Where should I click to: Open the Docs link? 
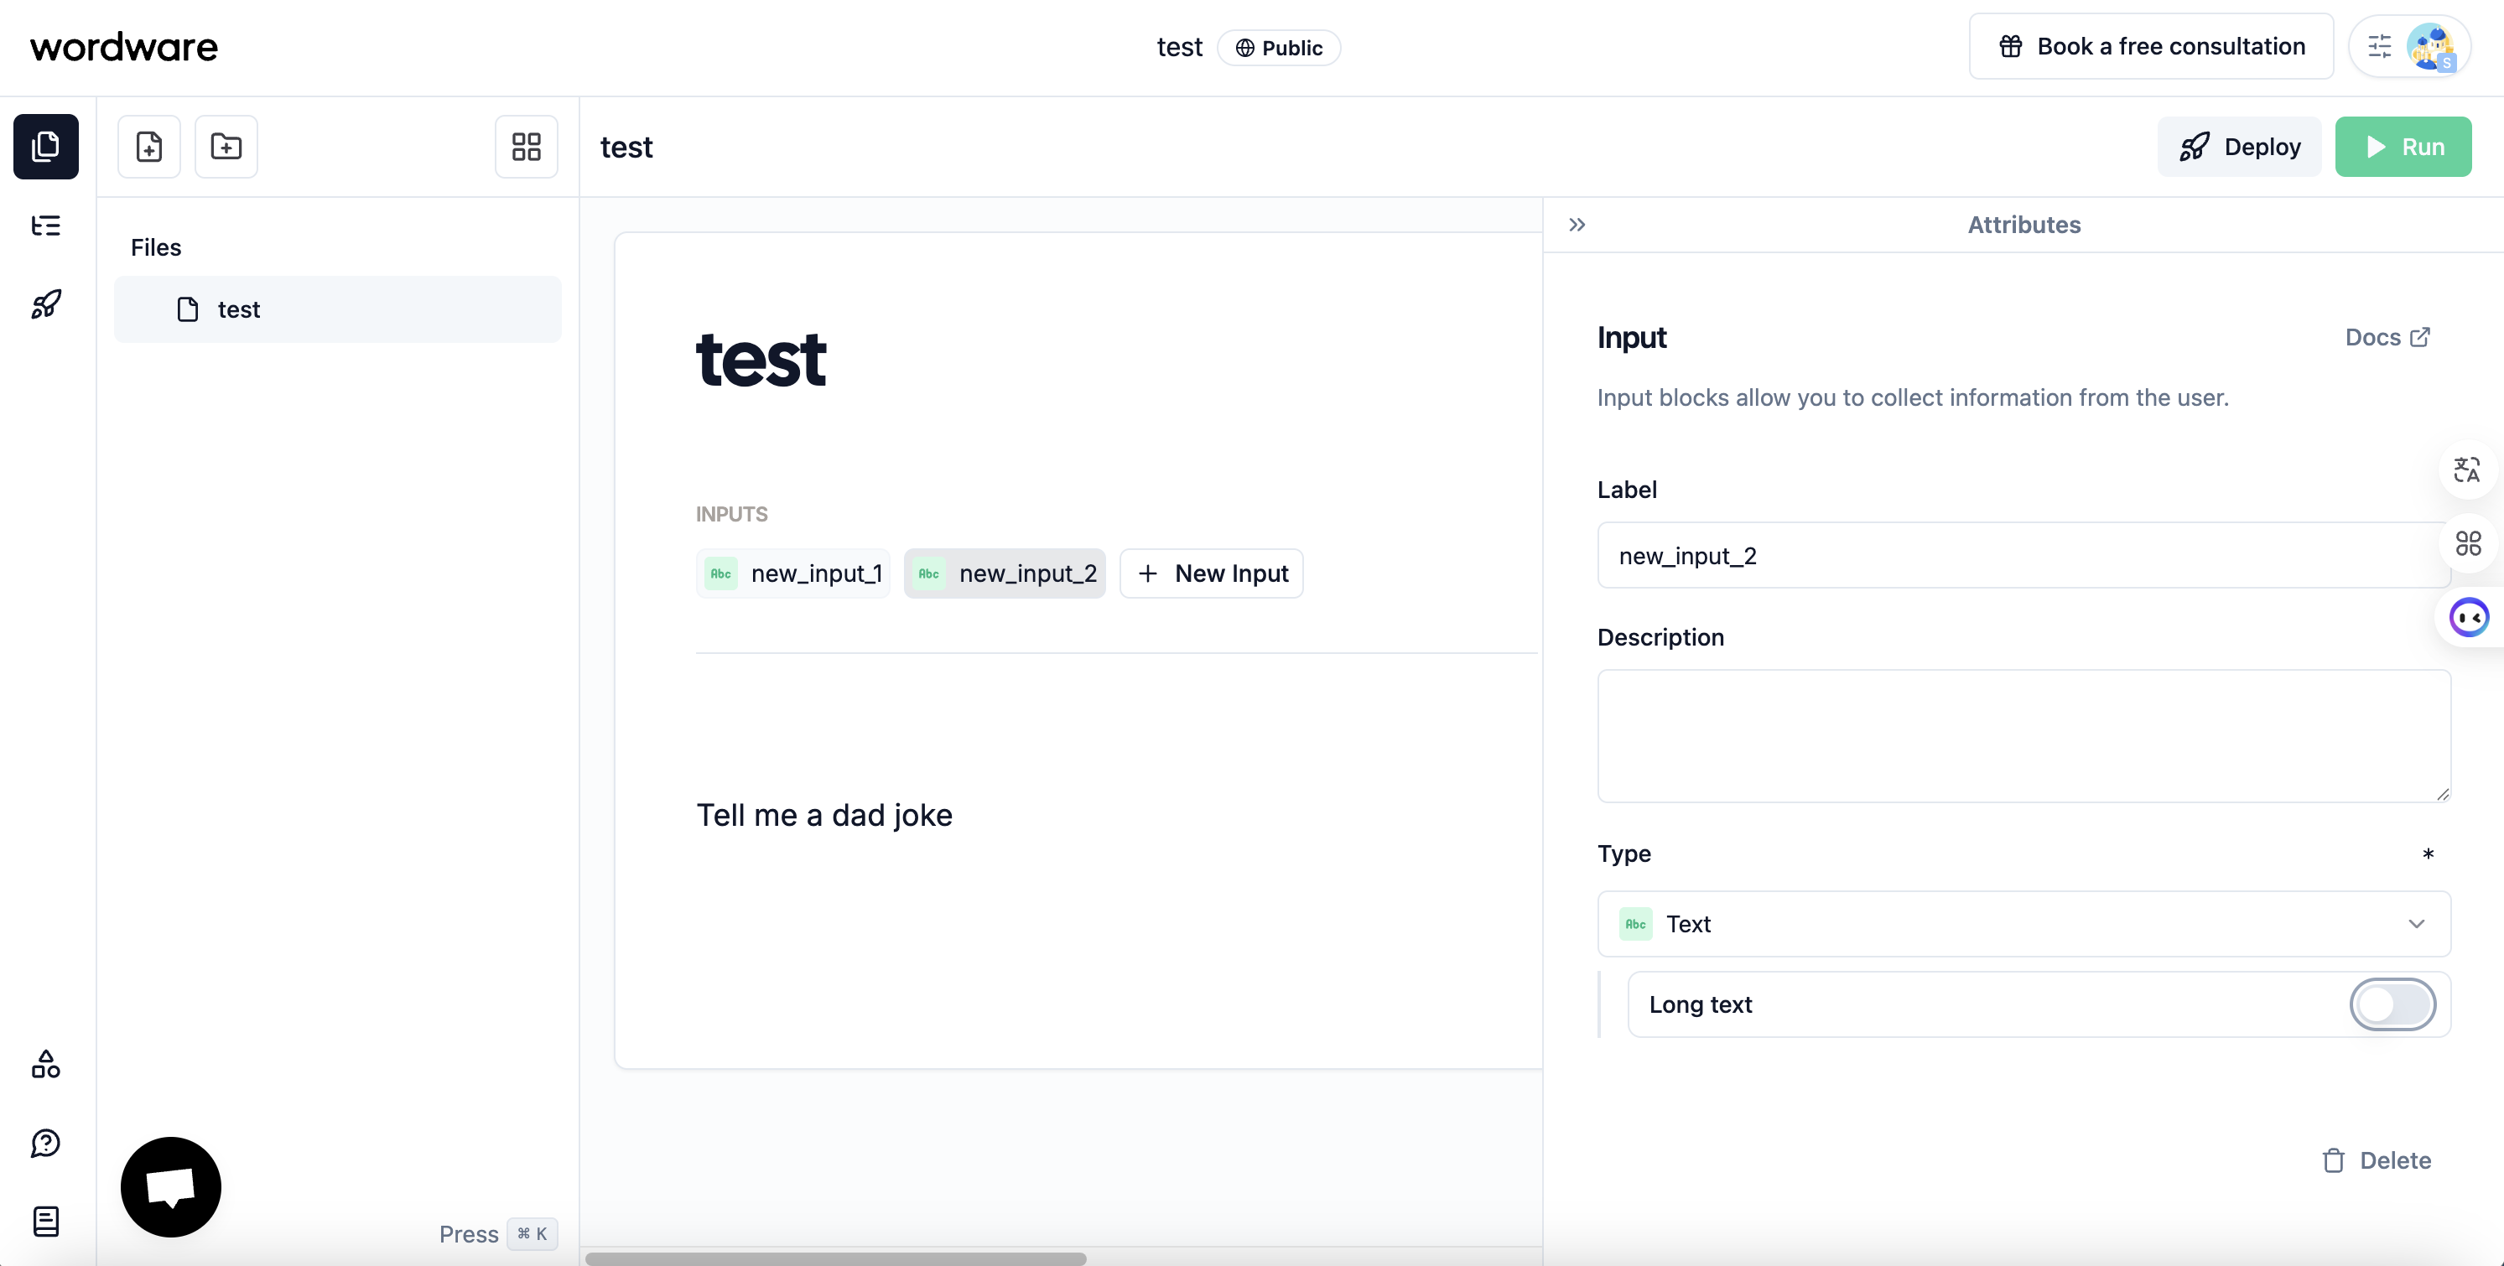tap(2387, 337)
